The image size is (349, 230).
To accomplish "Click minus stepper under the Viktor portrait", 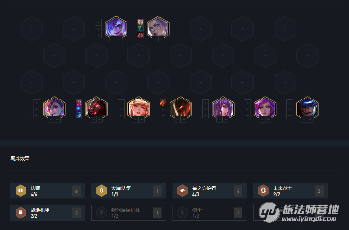I will coord(93,120).
